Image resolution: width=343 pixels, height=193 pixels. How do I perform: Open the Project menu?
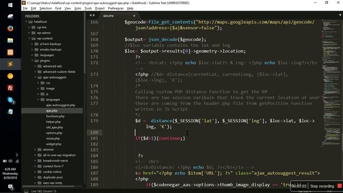(100, 9)
